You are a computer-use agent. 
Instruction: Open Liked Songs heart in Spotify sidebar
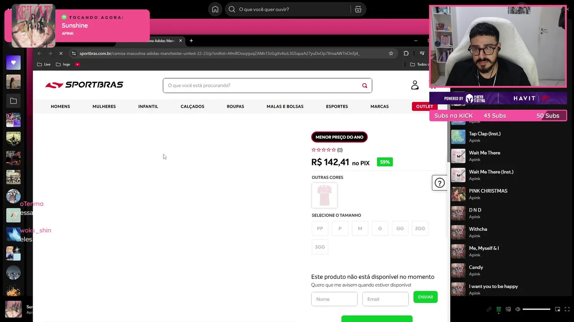(13, 63)
